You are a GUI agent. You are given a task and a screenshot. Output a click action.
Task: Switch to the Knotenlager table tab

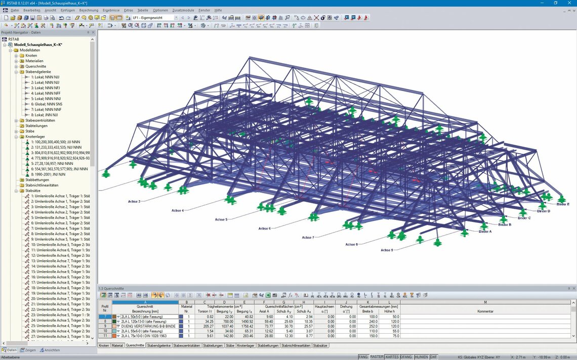tap(245, 346)
